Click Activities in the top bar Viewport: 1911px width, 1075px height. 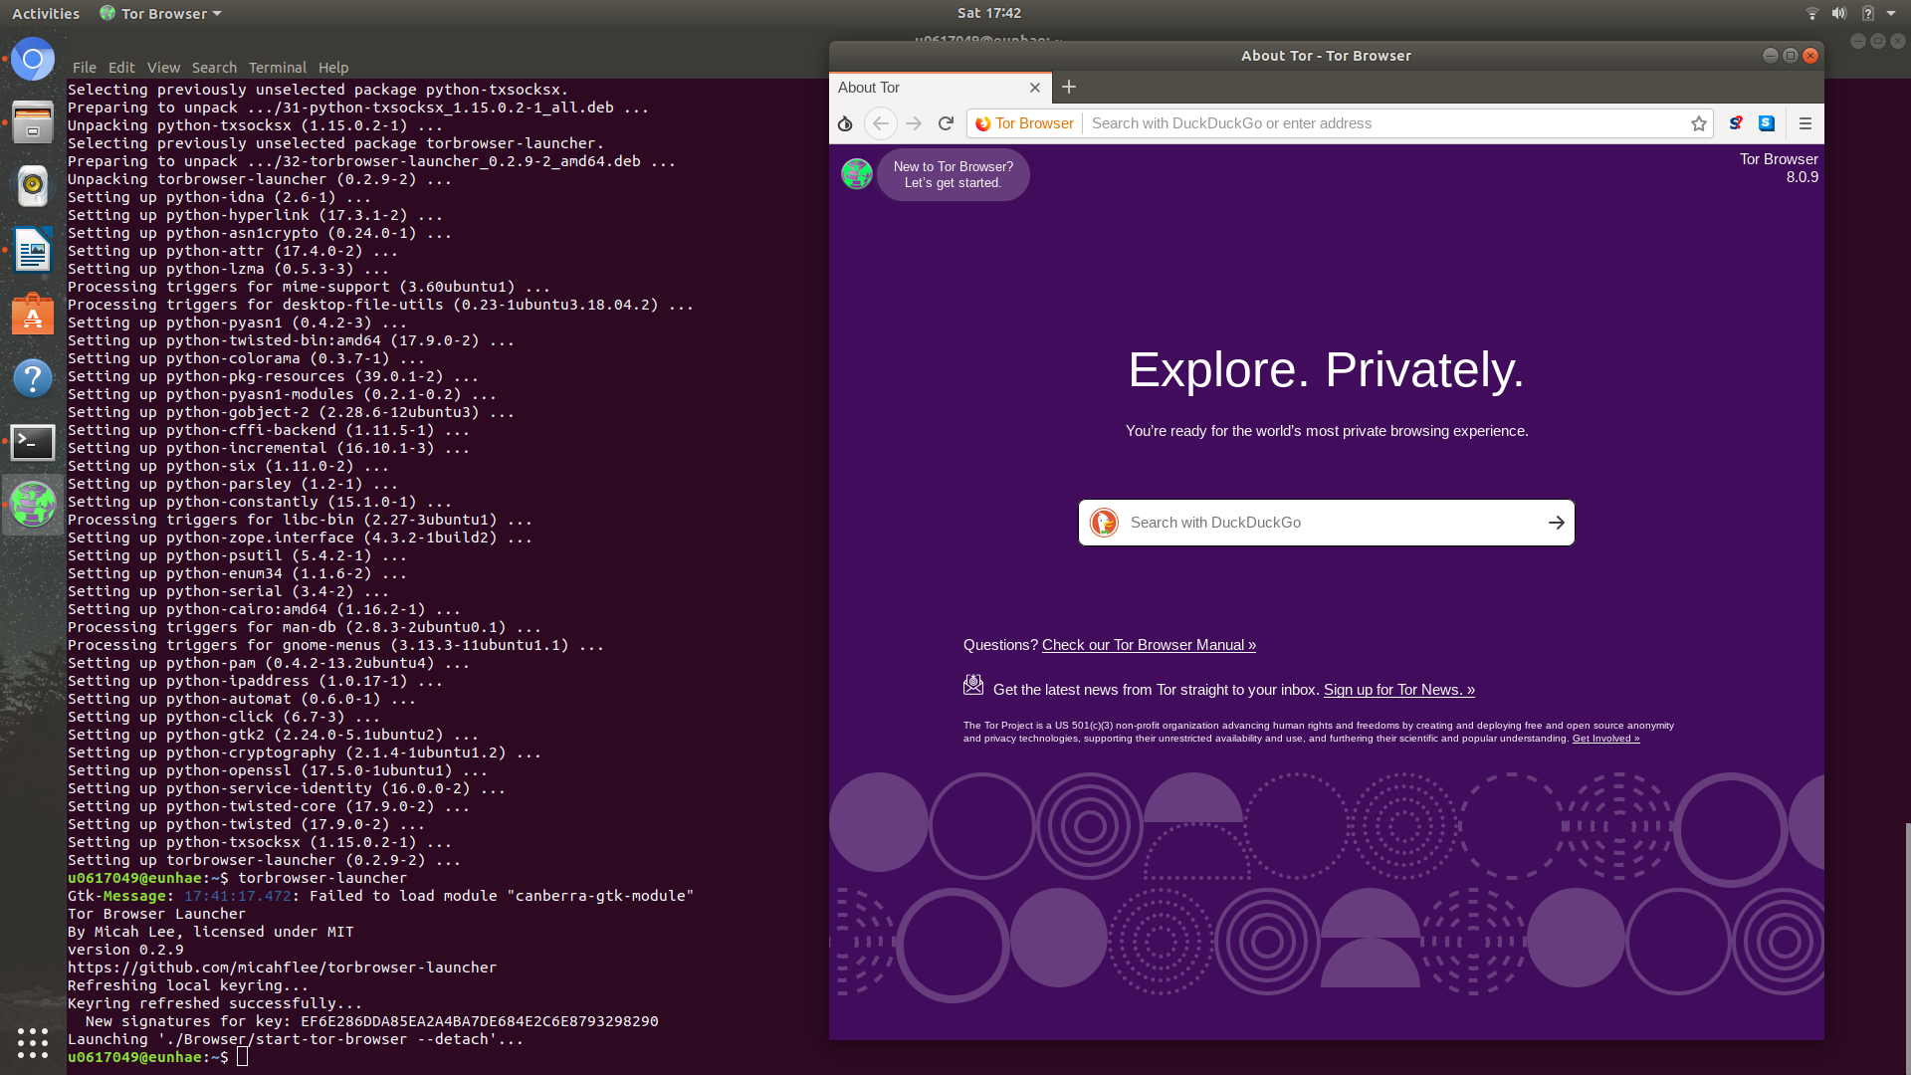point(46,13)
